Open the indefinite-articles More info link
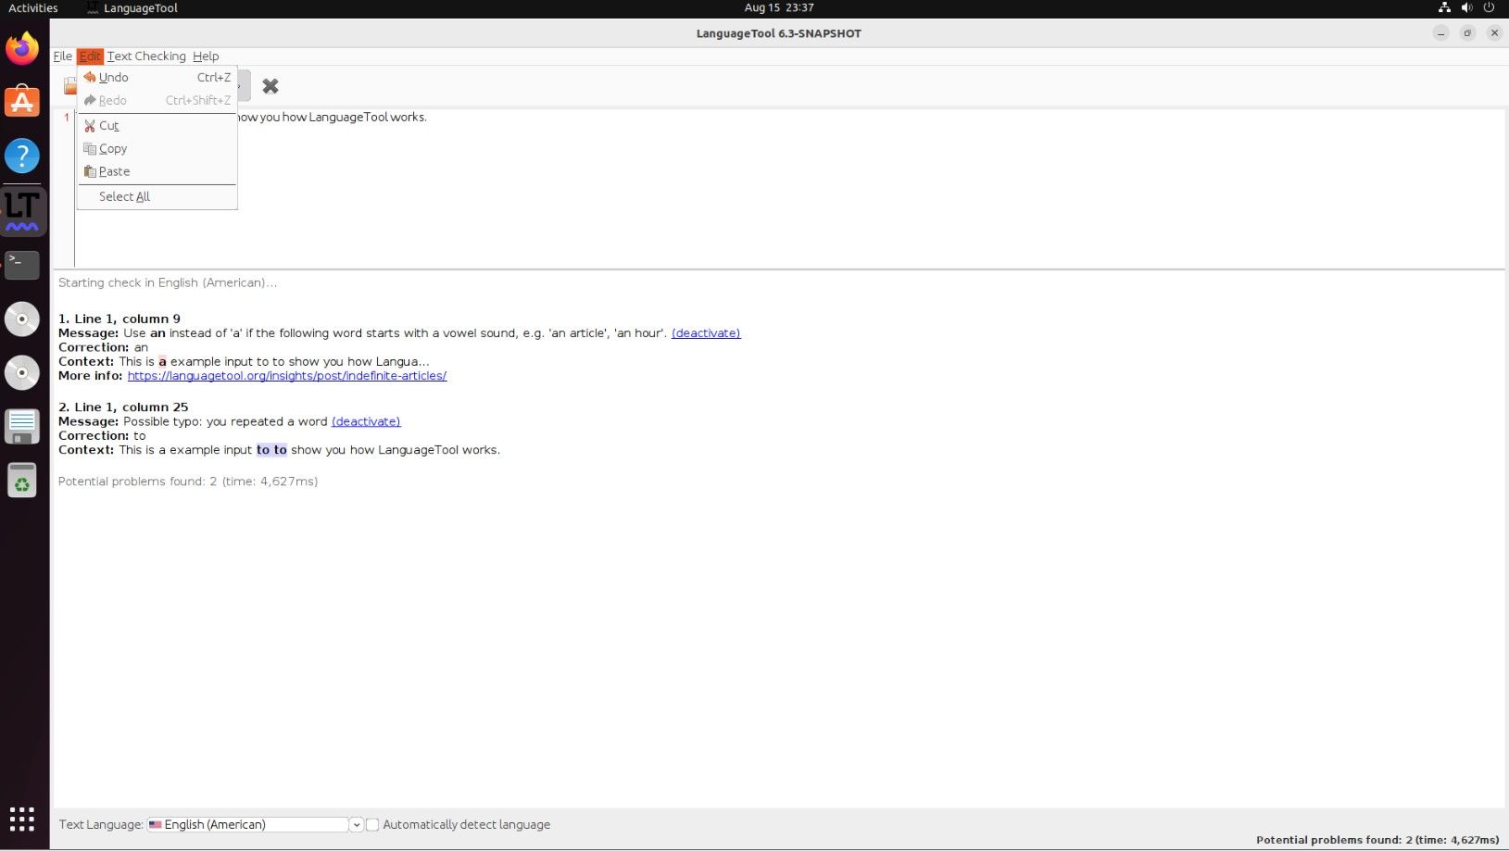Image resolution: width=1509 pixels, height=851 pixels. tap(287, 375)
